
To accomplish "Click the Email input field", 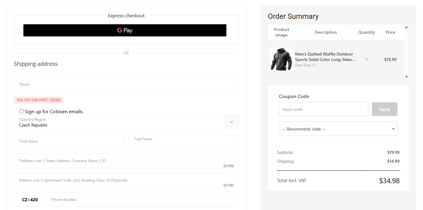I will (x=126, y=84).
